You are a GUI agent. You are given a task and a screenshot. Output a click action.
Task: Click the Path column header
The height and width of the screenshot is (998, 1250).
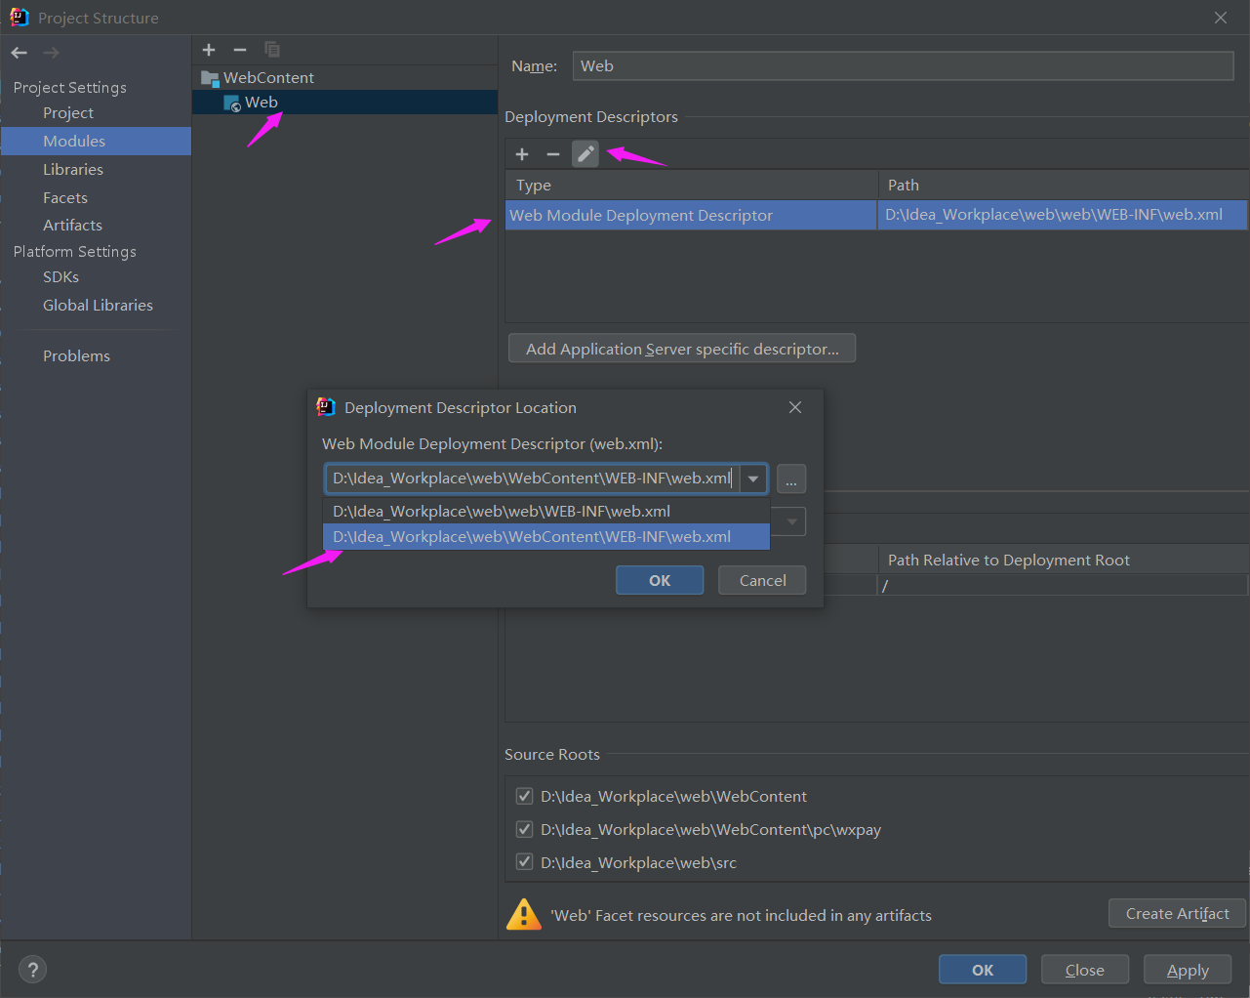pos(1064,186)
